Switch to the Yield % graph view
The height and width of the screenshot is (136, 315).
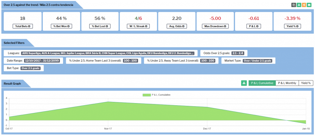[306, 83]
